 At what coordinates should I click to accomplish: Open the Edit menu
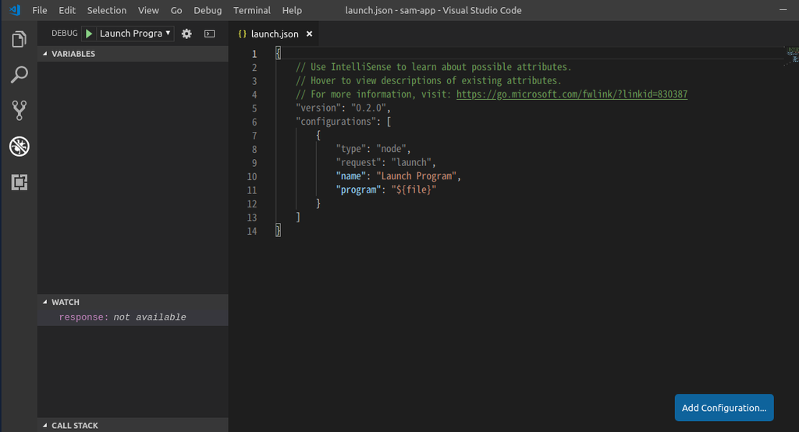tap(67, 10)
